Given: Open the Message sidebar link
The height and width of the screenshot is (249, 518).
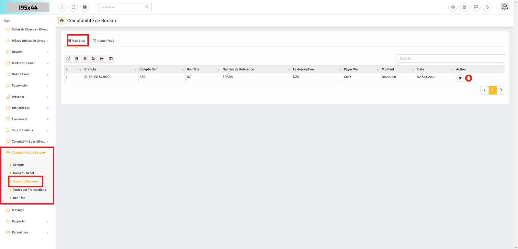Looking at the screenshot, I should pos(18,210).
